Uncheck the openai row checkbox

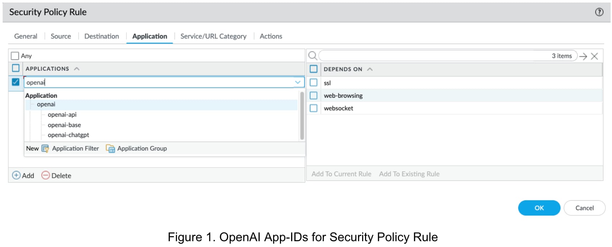(x=16, y=82)
